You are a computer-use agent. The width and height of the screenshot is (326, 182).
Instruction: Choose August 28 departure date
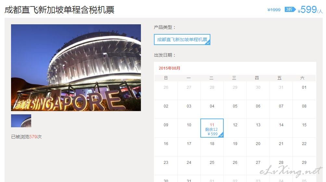(x=281, y=165)
